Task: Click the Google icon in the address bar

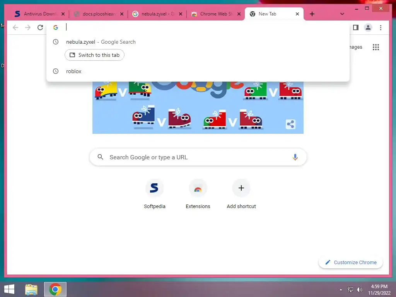Action: (56, 27)
